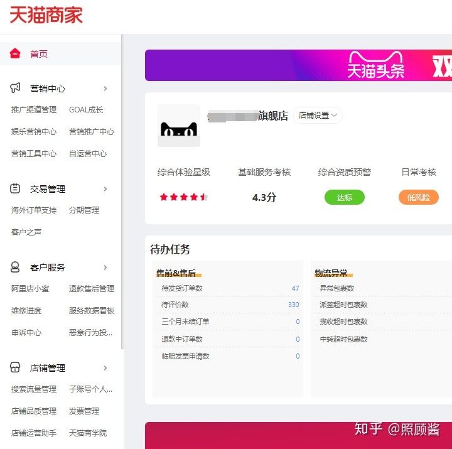Click 待评价数 count 330
This screenshot has width=452, height=449.
(293, 305)
